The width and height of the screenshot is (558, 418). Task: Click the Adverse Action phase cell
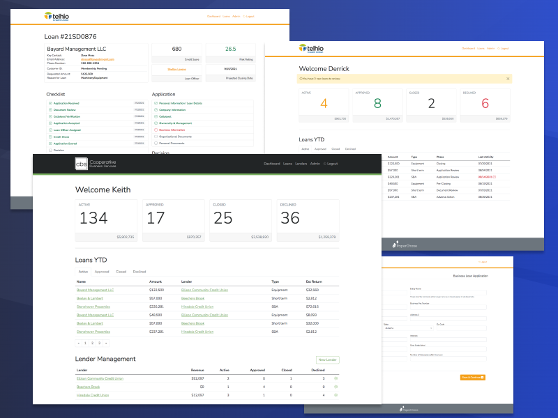tap(446, 197)
